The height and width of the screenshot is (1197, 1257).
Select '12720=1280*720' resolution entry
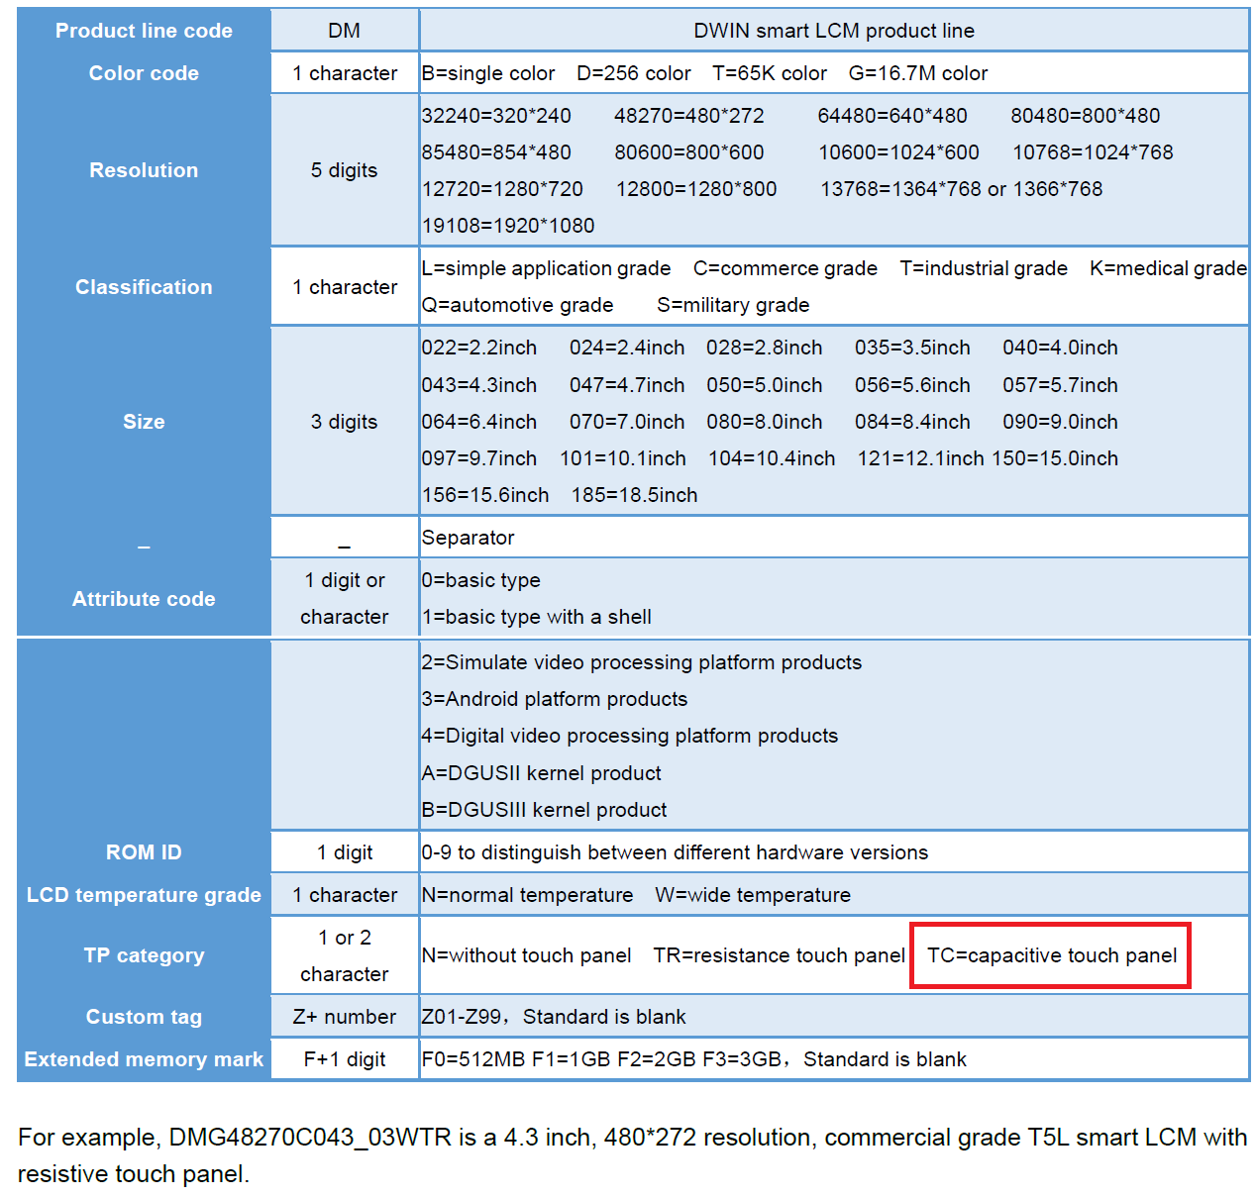pos(502,189)
